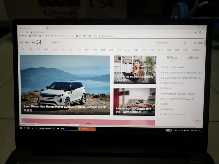Screen dimensions: 219x164
Task: Click the green search magnifier icon
Action: tap(185, 43)
